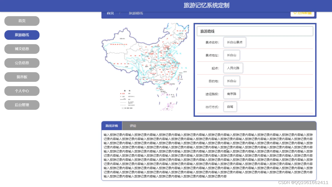Viewport: 332px width, 187px height.
Task: Open the 博文信息 sidebar entry
Action: point(22,49)
